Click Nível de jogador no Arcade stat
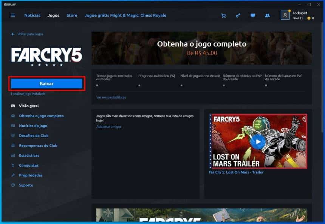 tap(200, 76)
